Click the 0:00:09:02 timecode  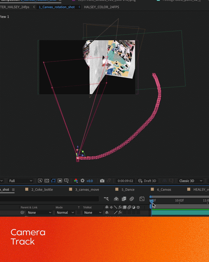tap(125, 181)
